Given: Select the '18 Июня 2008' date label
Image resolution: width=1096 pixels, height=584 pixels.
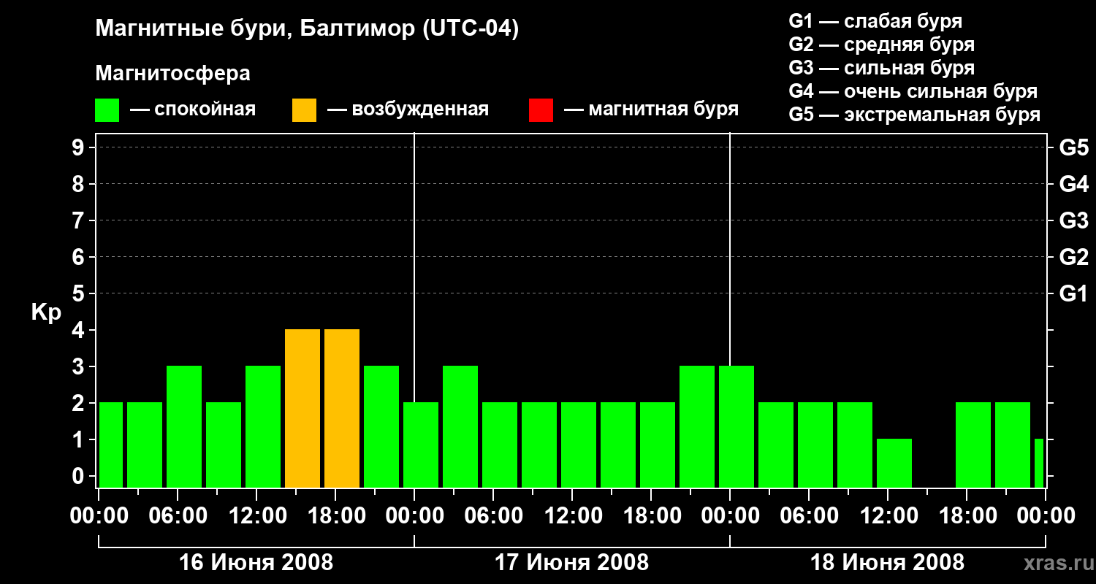Looking at the screenshot, I should click(x=887, y=563).
